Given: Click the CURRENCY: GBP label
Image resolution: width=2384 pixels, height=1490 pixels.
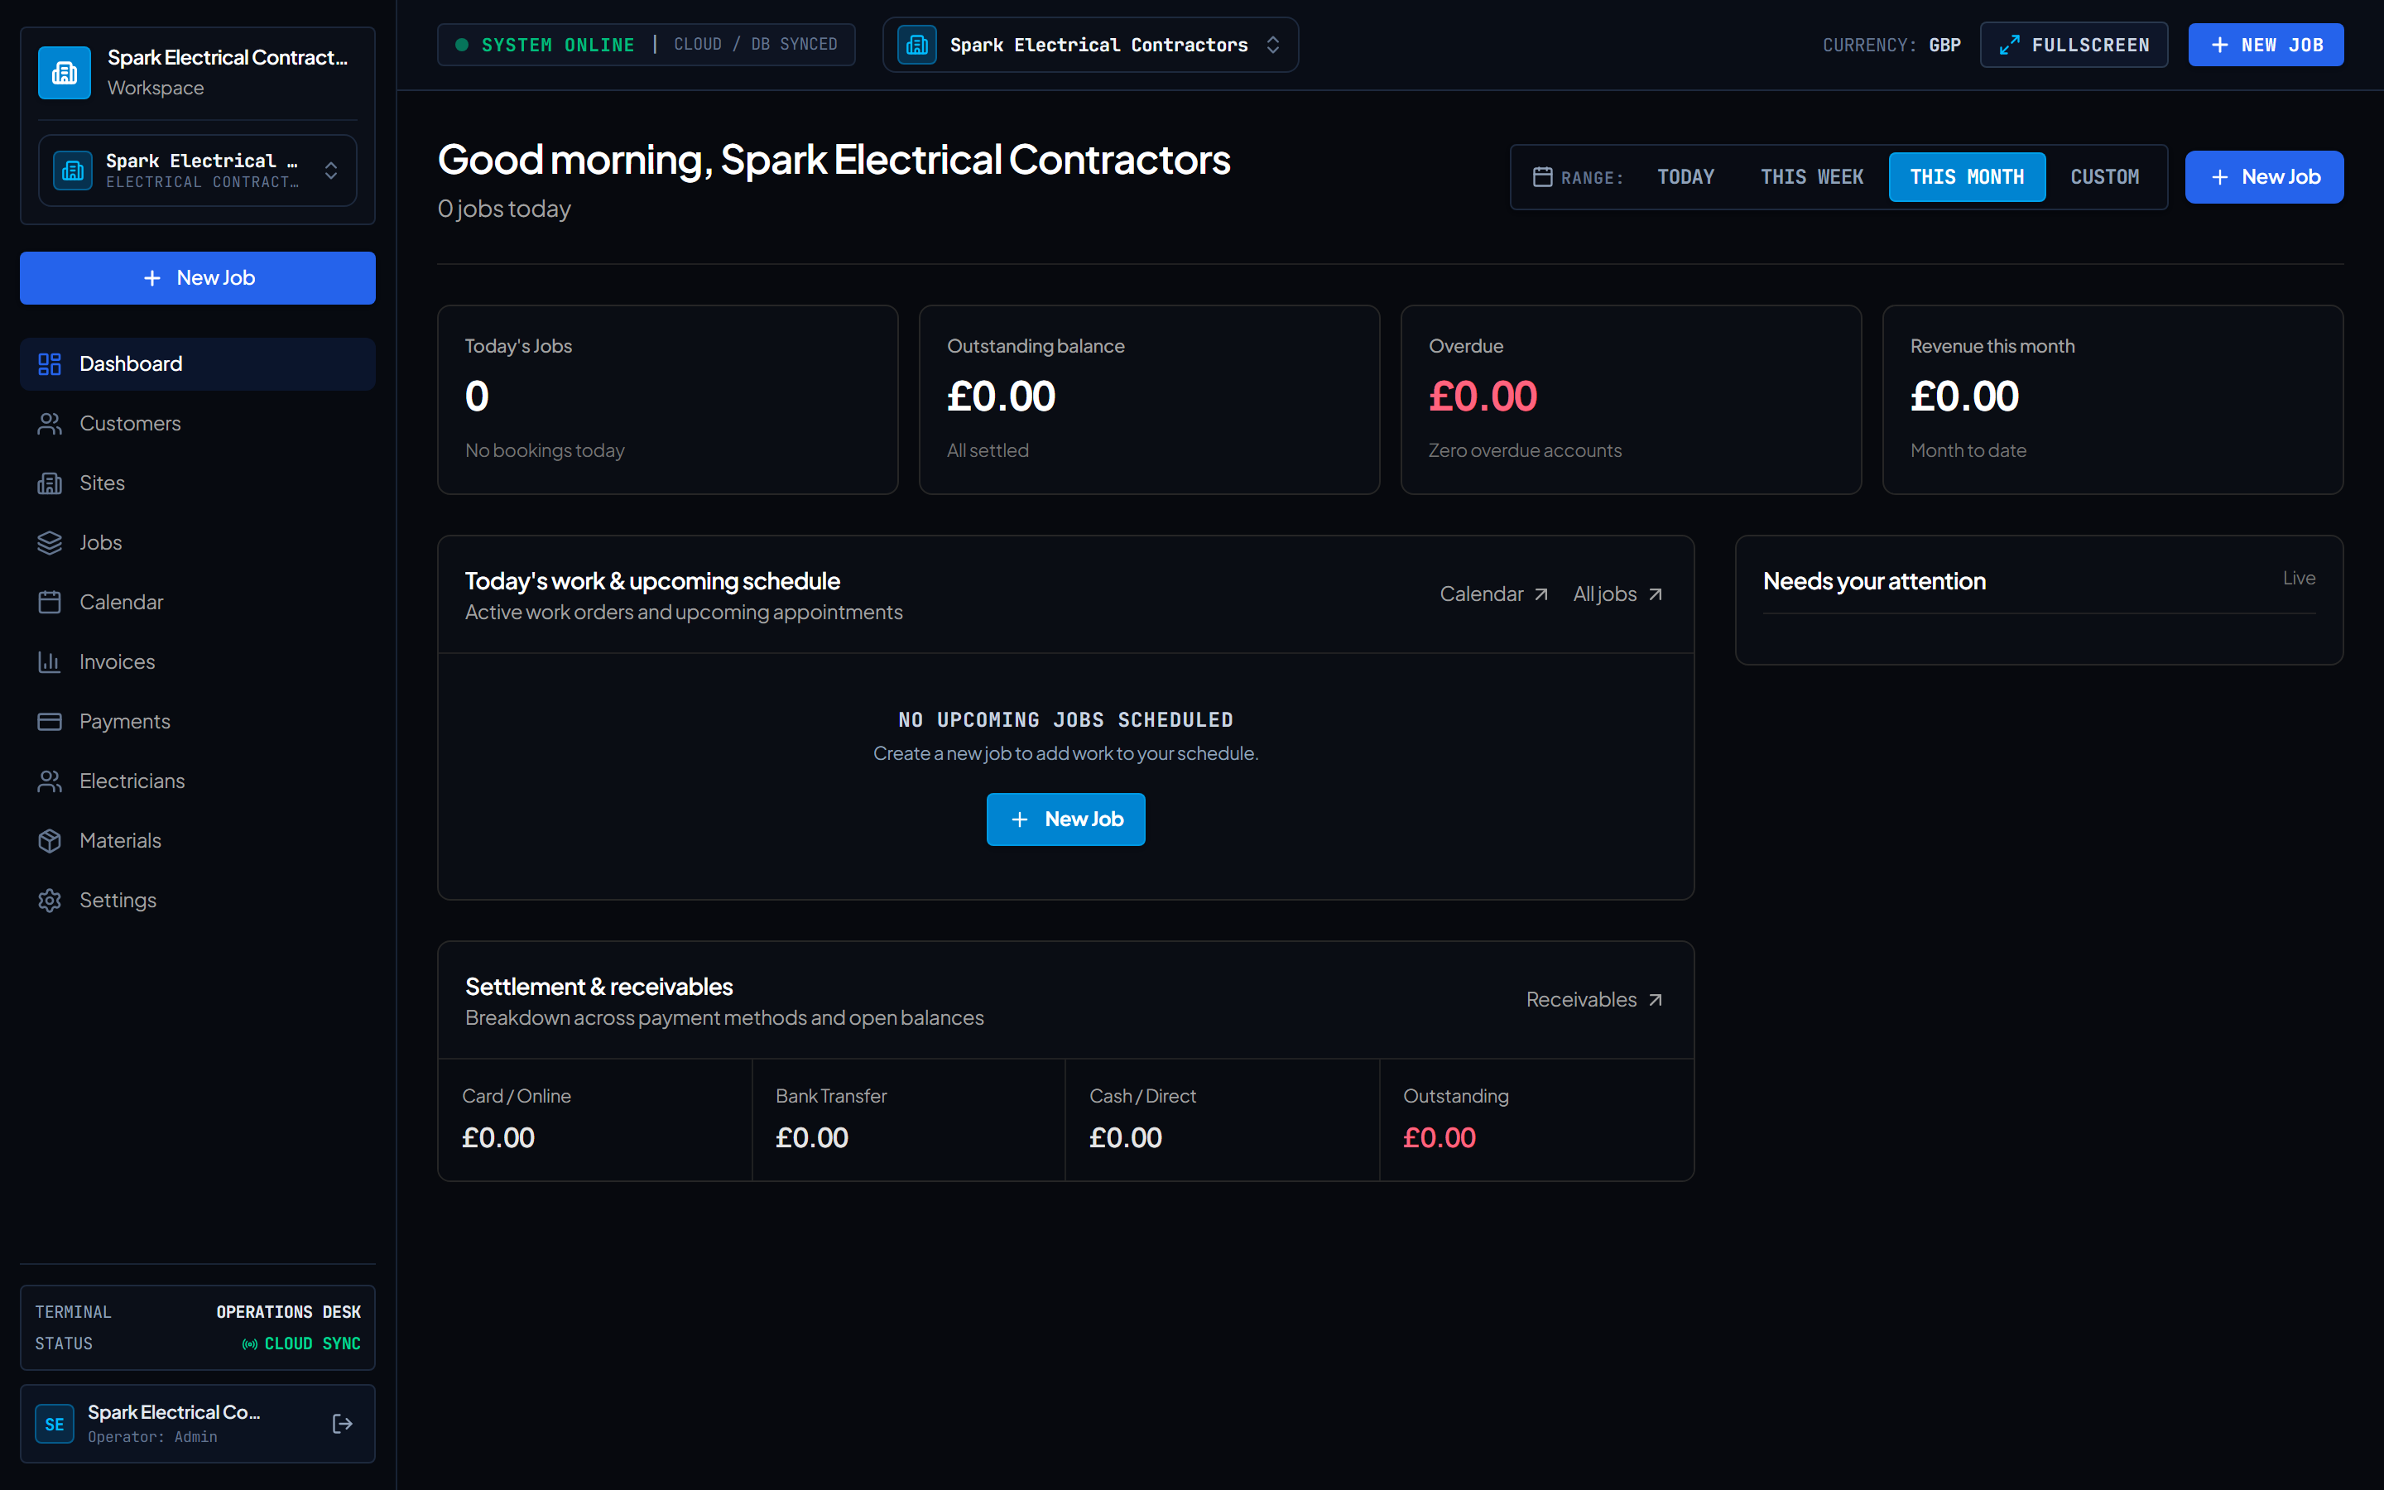Looking at the screenshot, I should [1891, 46].
